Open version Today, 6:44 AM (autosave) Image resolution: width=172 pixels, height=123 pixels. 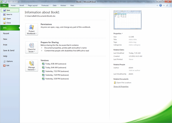(56, 67)
